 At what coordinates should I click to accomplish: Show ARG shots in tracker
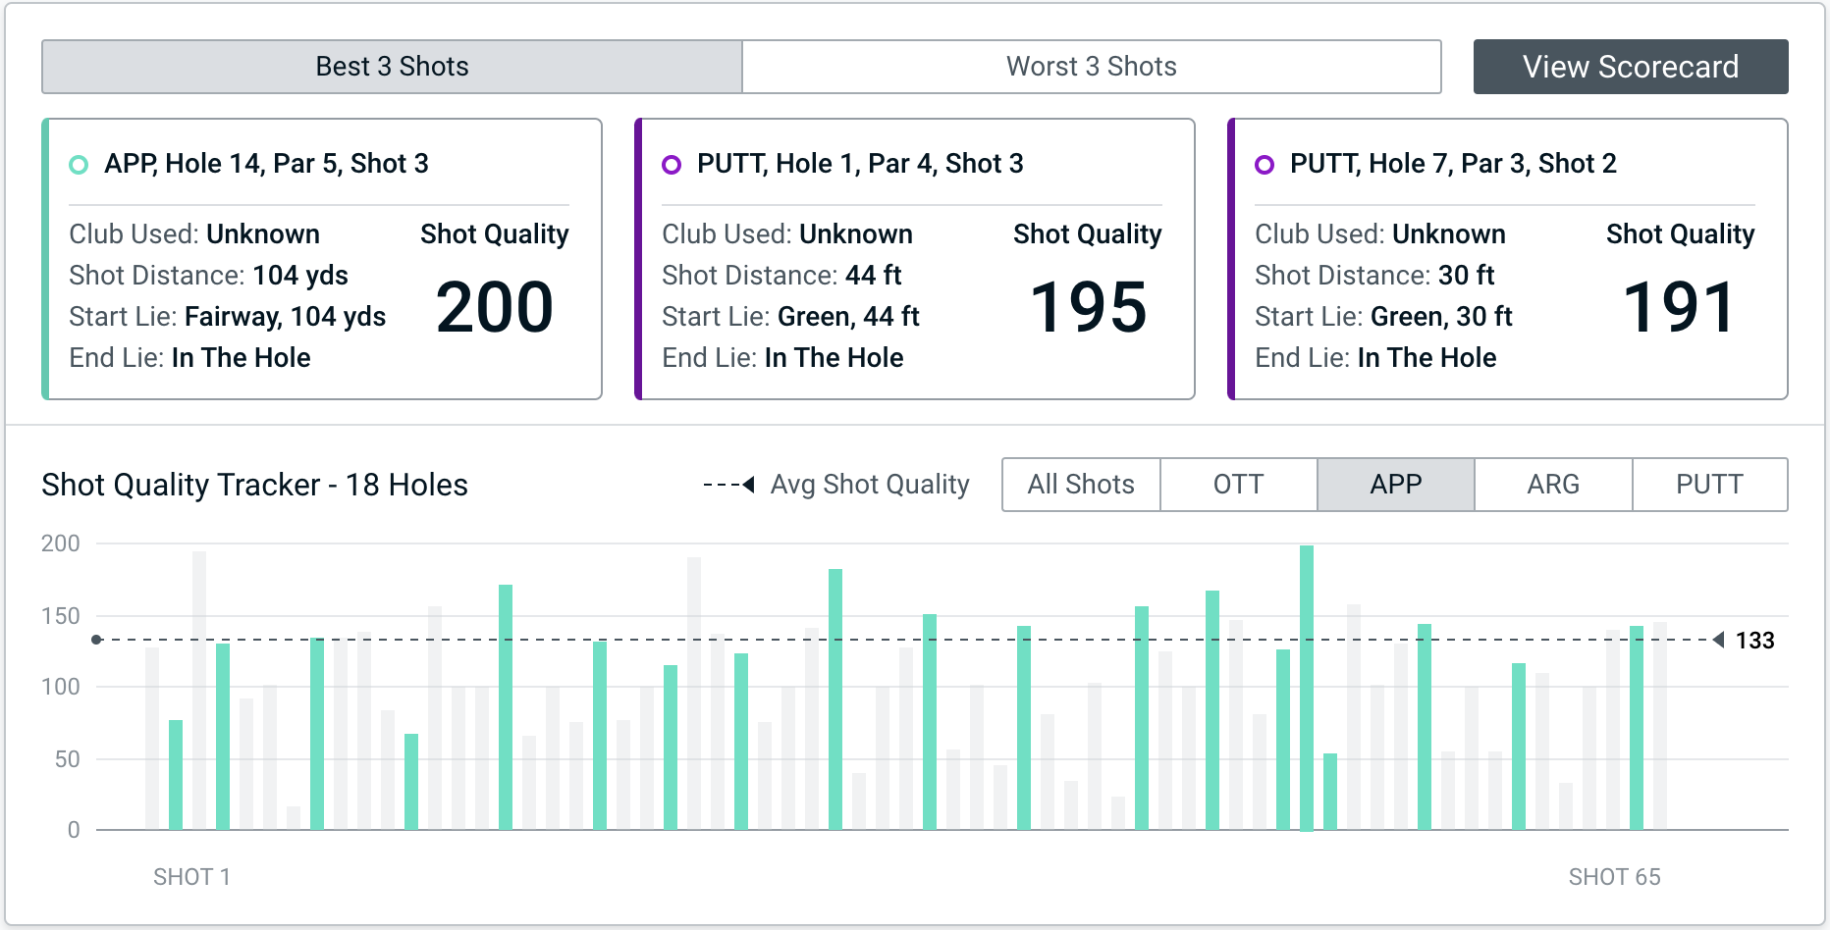(x=1553, y=485)
